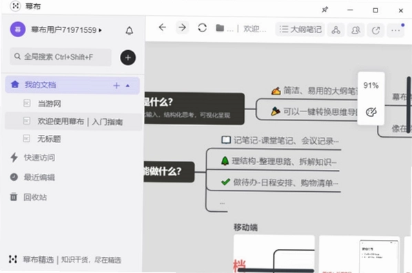Click the lightning icon for 快速访问
This screenshot has height=273, width=412.
click(x=14, y=157)
